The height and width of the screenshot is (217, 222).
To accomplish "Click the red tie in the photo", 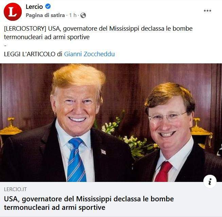I will tap(163, 171).
